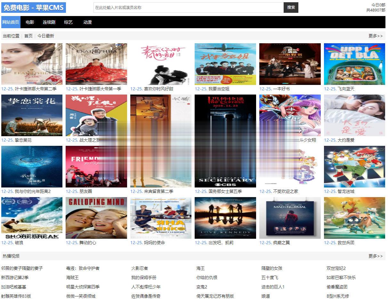
Task: Click the 大约是爱 title link
Action: click(346, 140)
